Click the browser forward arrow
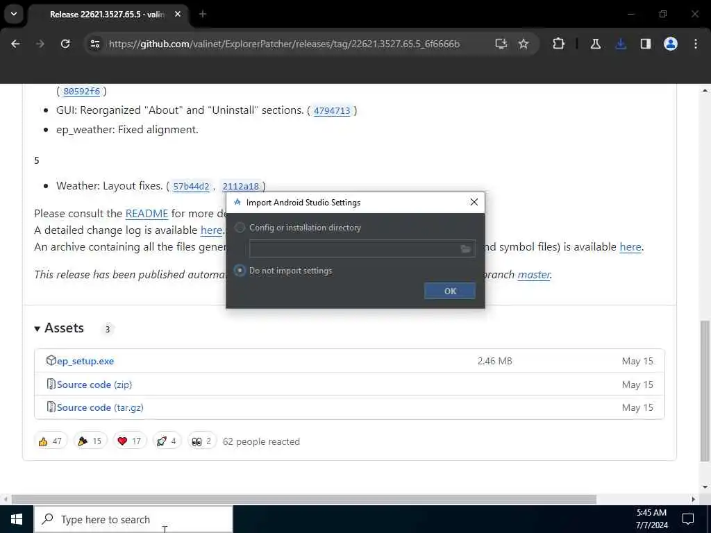The height and width of the screenshot is (533, 711). [x=40, y=44]
